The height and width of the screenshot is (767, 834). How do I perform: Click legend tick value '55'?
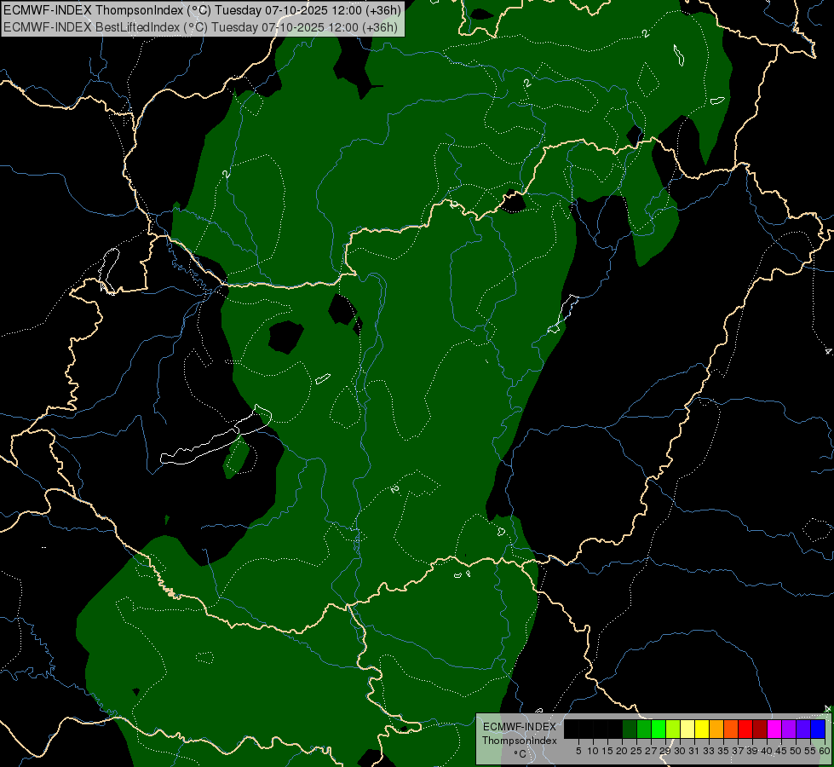pyautogui.click(x=809, y=751)
